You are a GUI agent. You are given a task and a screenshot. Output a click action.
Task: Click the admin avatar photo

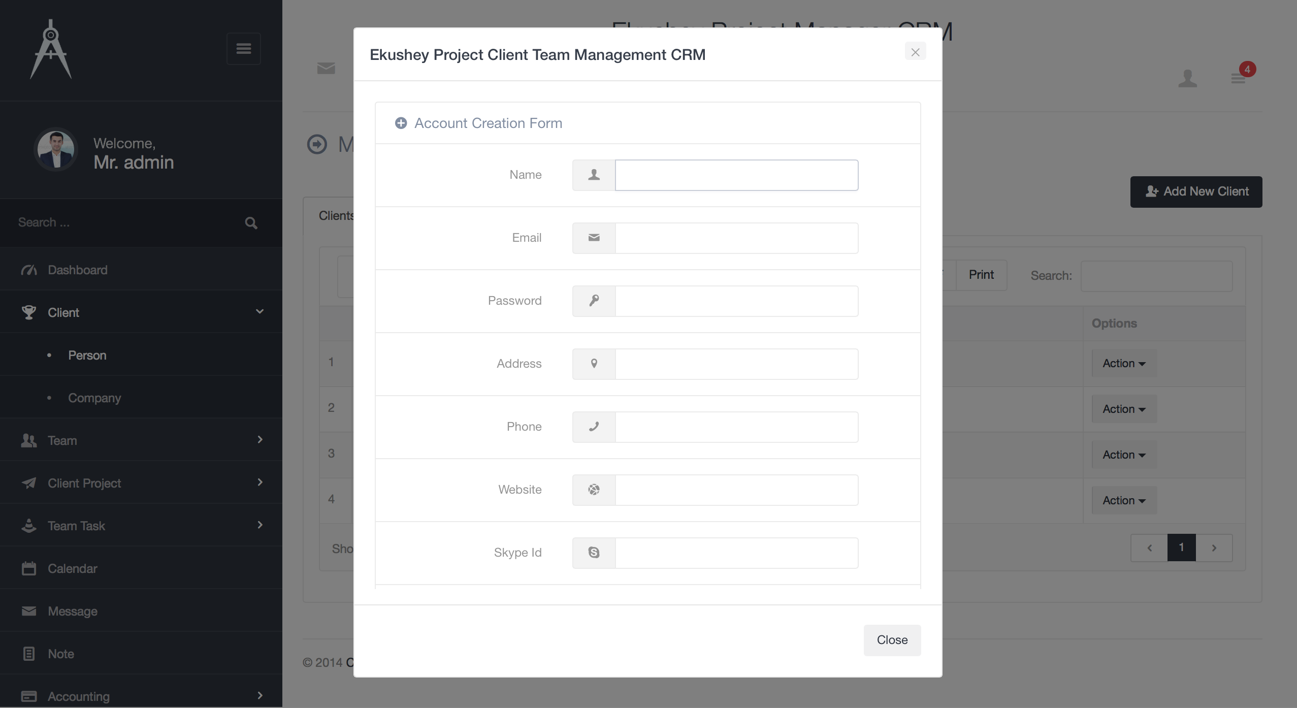click(56, 150)
